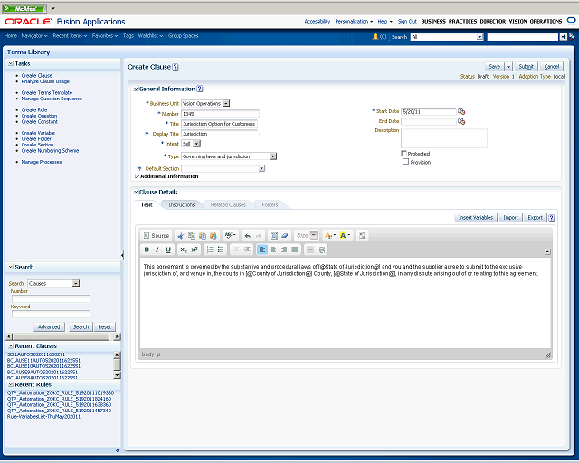Insert numbered list
The width and height of the screenshot is (579, 463).
pos(210,250)
